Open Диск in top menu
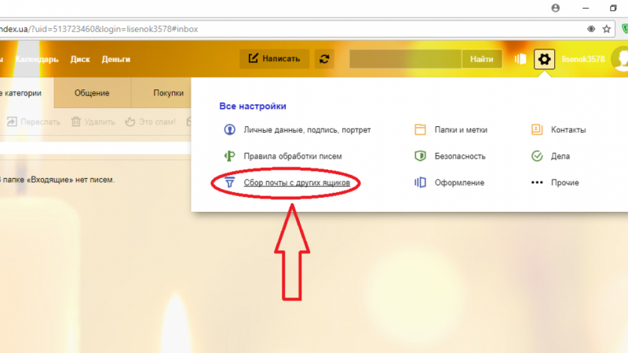The image size is (628, 353). [80, 60]
